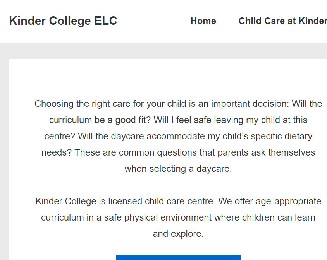Screen dimensions: 327x260
Task: Click the licensed child care description text
Action: (x=178, y=217)
